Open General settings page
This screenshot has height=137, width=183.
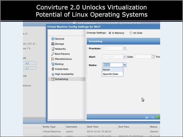click(x=59, y=39)
